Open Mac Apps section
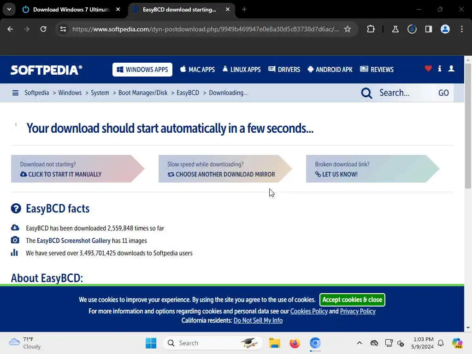Screen dimensions: 472x354 [197, 70]
